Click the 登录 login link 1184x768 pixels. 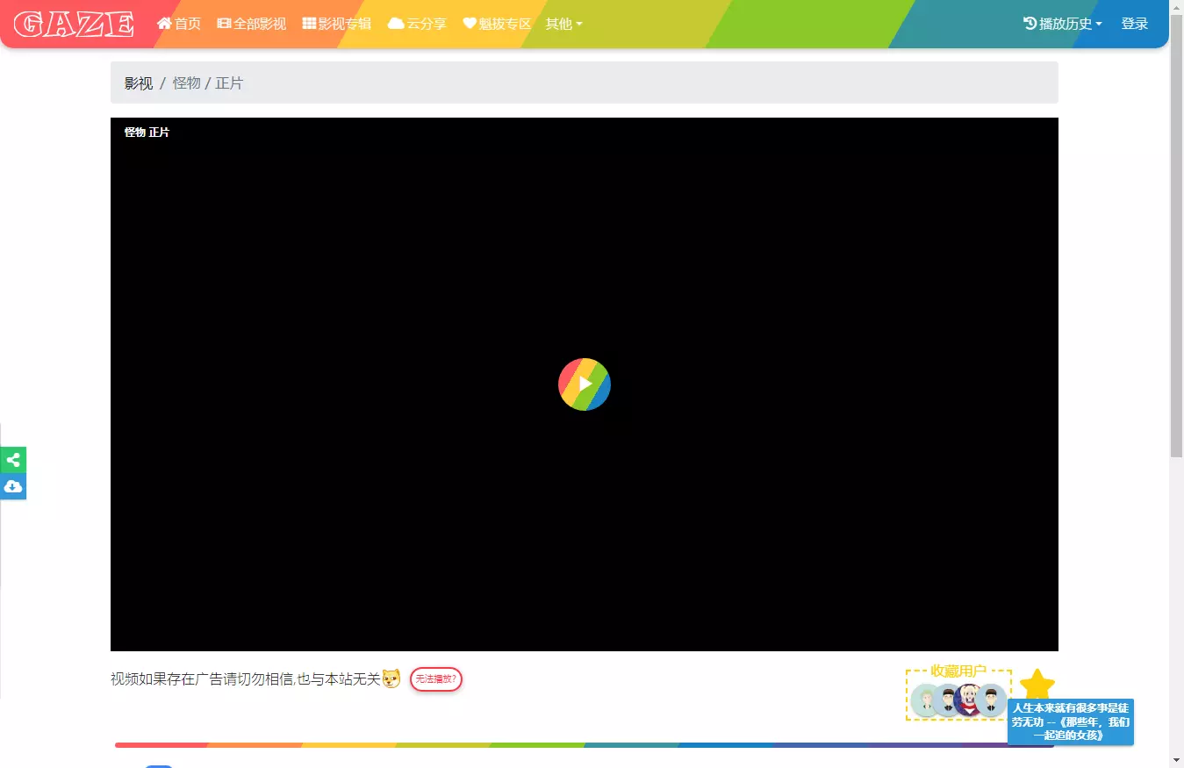[1134, 24]
